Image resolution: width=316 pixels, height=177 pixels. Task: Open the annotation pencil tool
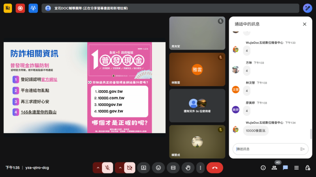pyautogui.click(x=308, y=8)
